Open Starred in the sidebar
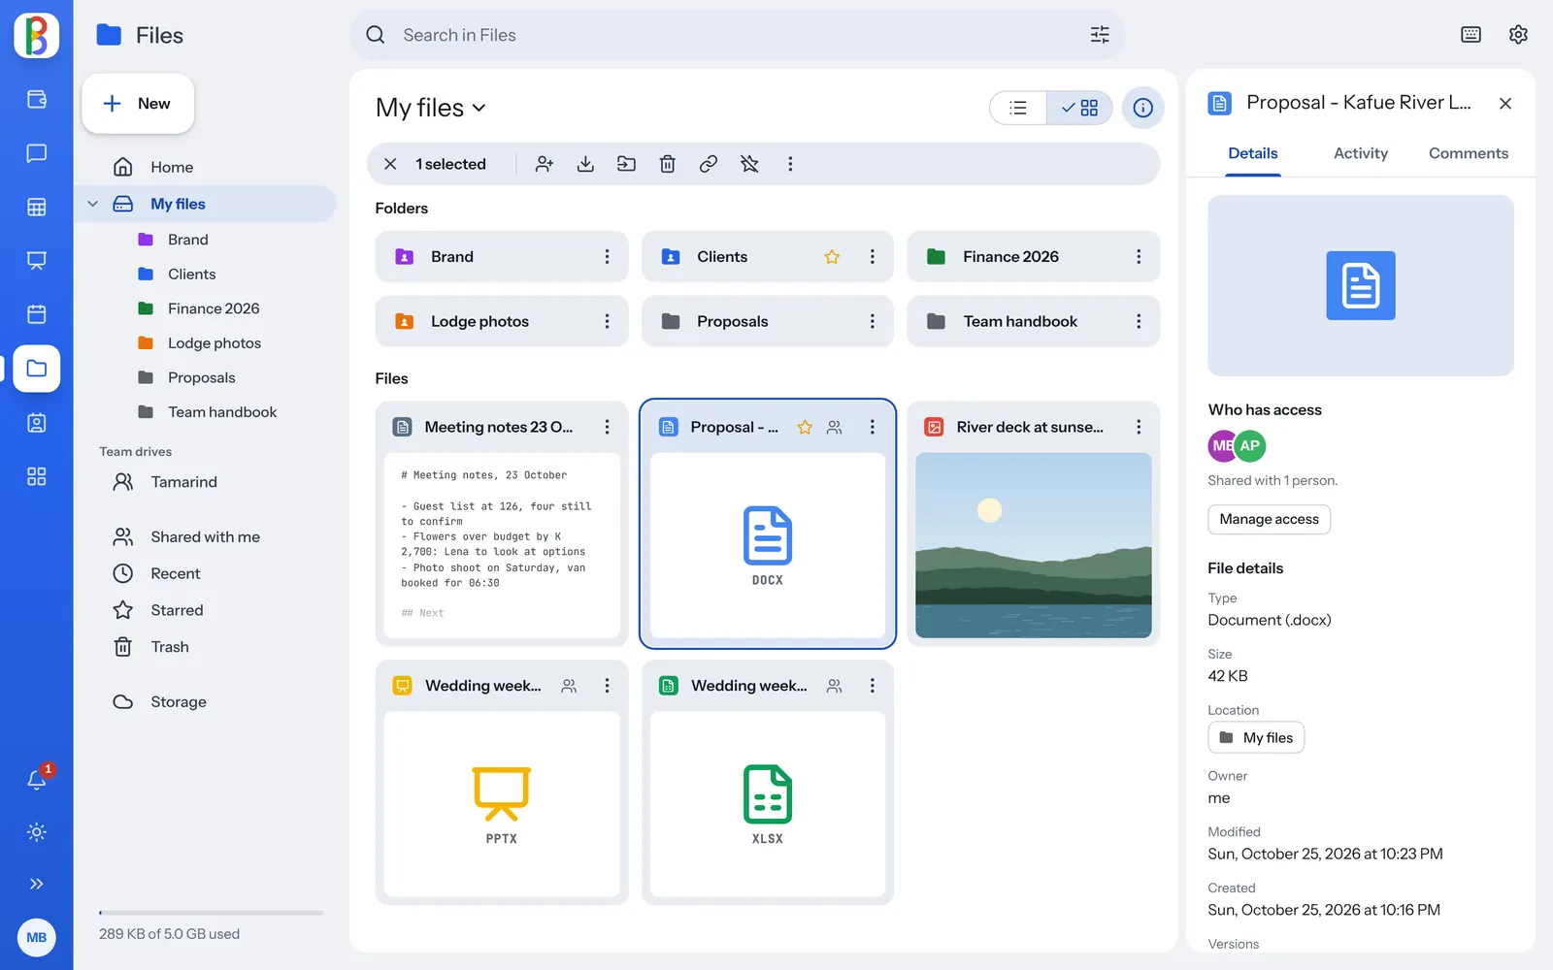This screenshot has width=1553, height=970. click(177, 610)
